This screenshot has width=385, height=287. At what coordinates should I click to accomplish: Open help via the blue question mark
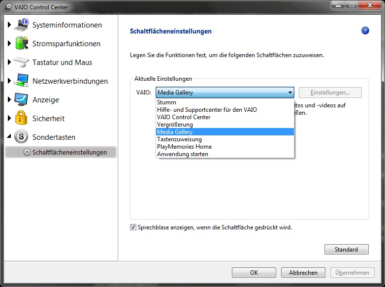[365, 31]
